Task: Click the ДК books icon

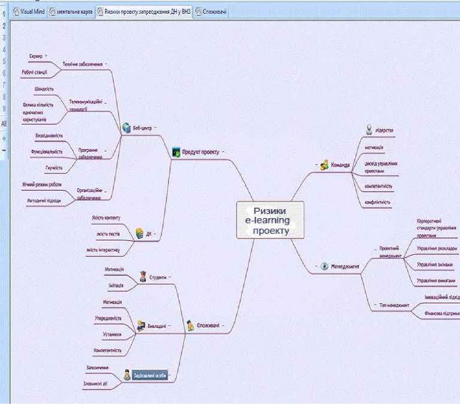Action: click(x=140, y=234)
